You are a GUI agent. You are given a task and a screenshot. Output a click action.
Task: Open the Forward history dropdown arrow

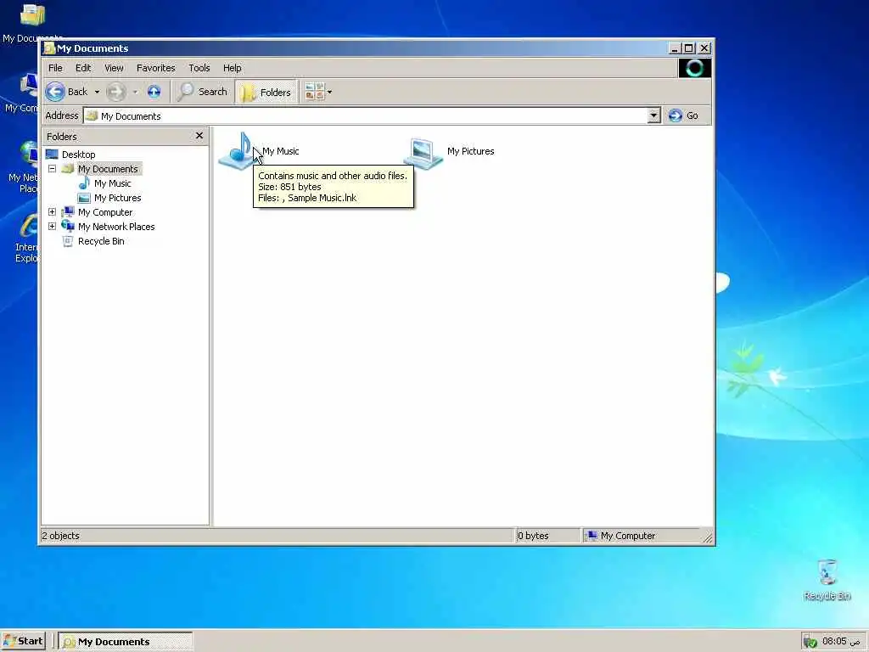tap(135, 92)
